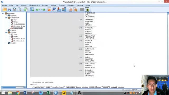Image resolution: width=169 pixels, height=95 pixels.
Task: Open a file with the folder icon
Action: [x=4, y=9]
